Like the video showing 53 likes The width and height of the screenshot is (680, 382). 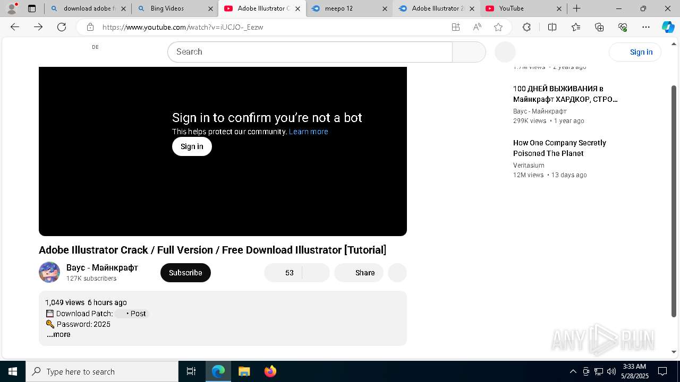(x=283, y=273)
